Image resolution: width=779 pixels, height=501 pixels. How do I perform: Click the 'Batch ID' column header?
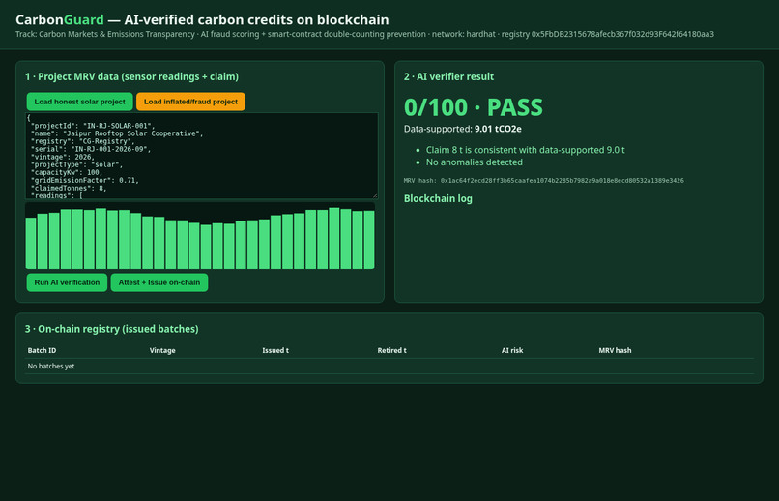coord(42,350)
